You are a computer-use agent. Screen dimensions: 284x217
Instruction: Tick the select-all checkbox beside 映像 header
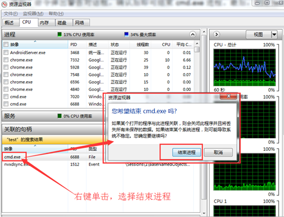6,45
